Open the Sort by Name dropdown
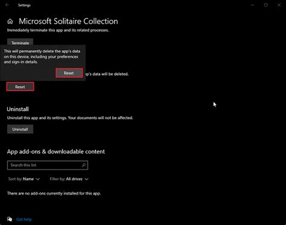 (24, 179)
